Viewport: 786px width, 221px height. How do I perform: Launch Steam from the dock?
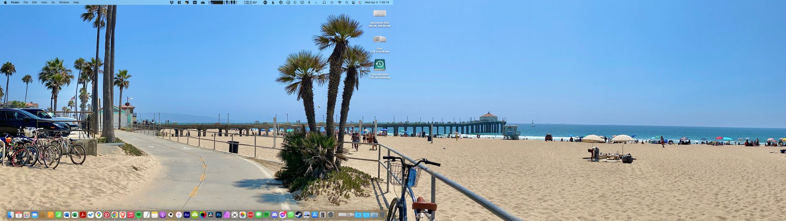(299, 215)
